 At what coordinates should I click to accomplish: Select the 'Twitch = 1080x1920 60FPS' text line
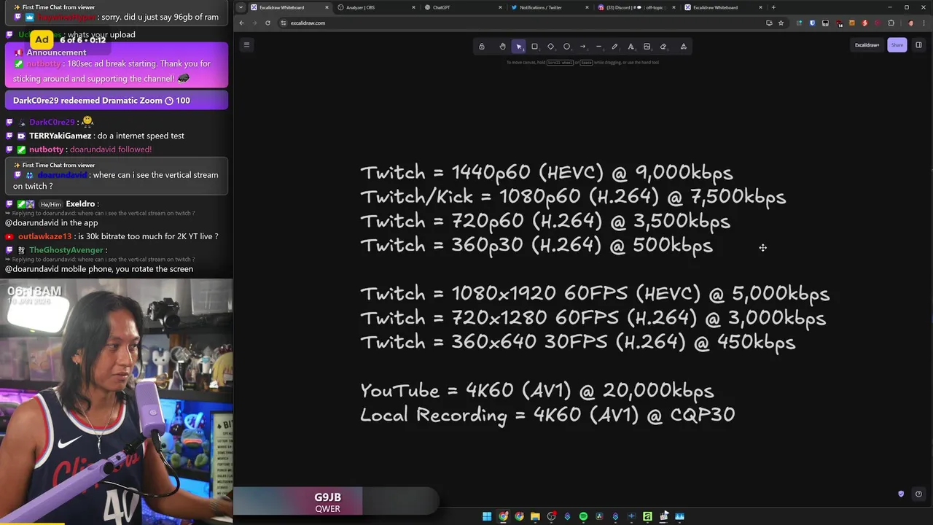click(595, 294)
